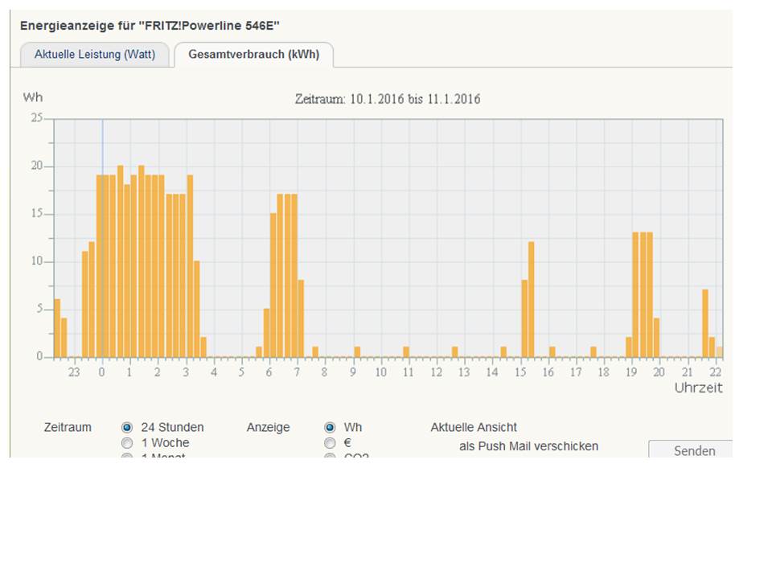Click the 10 Wh bar just after 3 o'clock
Screen dimensions: 772x579
click(197, 309)
